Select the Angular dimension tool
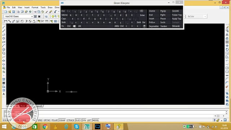The image size is (231, 130). coord(34,21)
